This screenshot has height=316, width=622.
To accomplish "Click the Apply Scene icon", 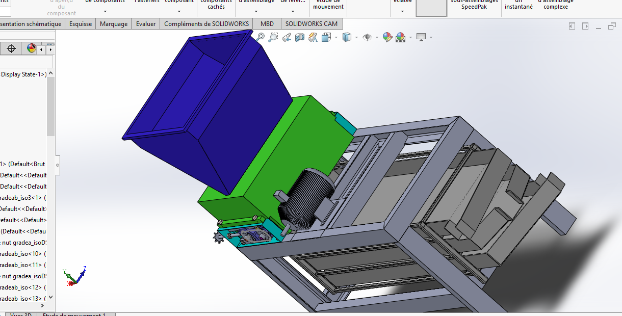I will coord(400,37).
